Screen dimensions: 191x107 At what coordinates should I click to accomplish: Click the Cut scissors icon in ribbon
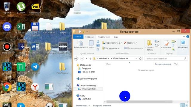(98, 42)
